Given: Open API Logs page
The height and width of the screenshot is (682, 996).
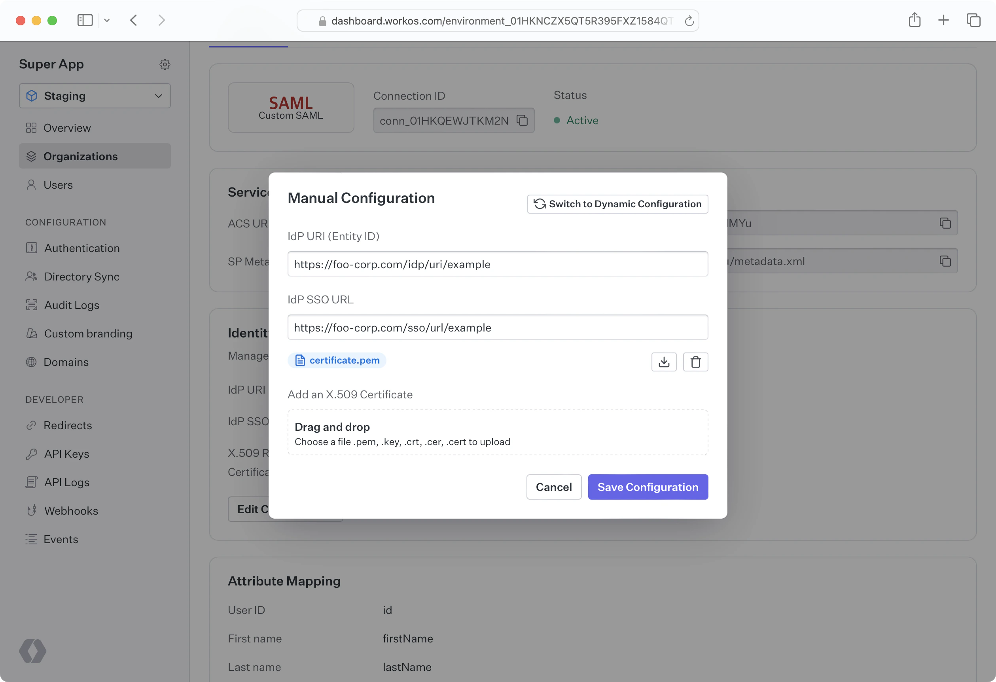Looking at the screenshot, I should point(95,482).
